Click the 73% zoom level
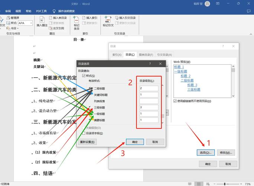 248,184
